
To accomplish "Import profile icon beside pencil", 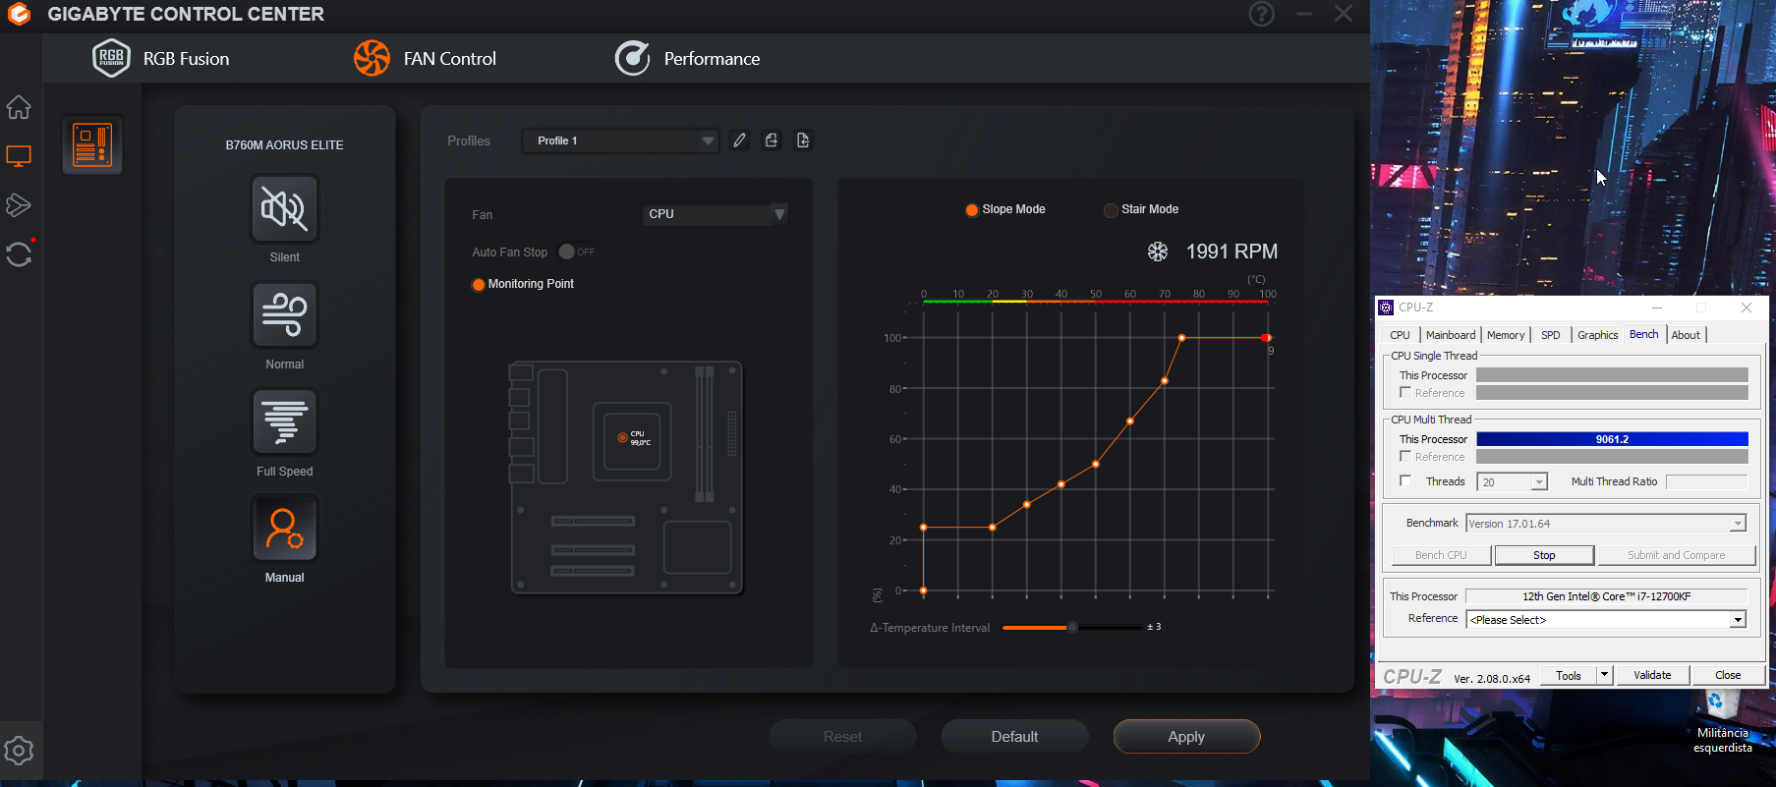I will [772, 141].
